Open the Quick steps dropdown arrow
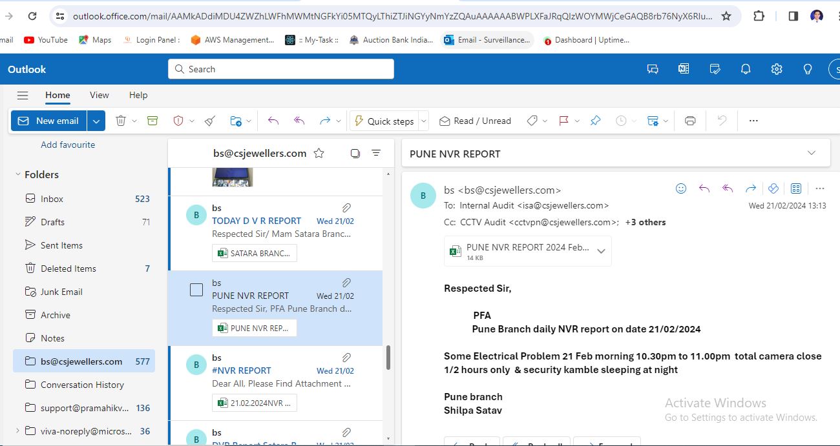 click(x=424, y=121)
